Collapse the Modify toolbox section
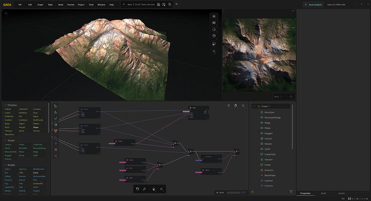 click(5, 165)
